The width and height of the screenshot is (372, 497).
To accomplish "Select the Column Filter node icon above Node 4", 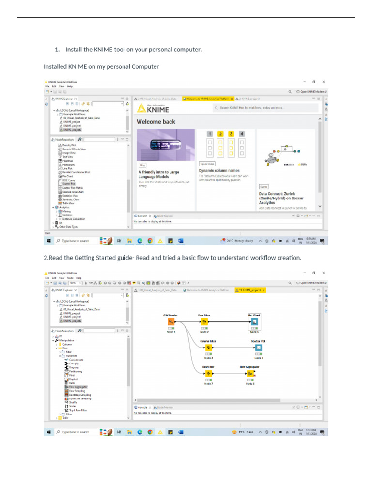I will 208,348.
